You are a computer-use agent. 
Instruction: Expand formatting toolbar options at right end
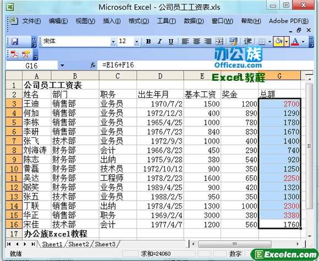click(311, 42)
